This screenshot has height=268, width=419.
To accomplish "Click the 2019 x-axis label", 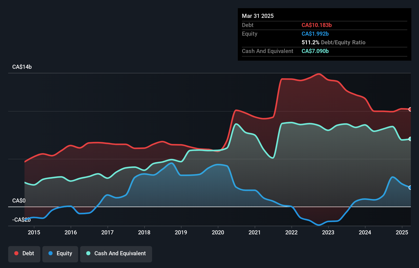I will tap(181, 232).
